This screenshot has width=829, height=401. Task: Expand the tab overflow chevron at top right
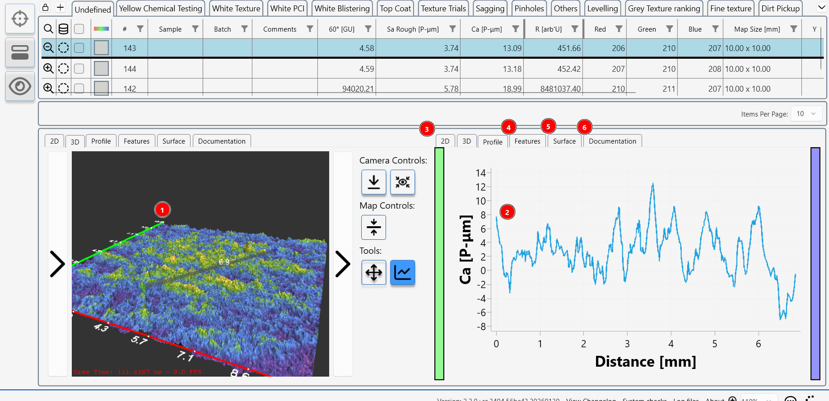[822, 8]
